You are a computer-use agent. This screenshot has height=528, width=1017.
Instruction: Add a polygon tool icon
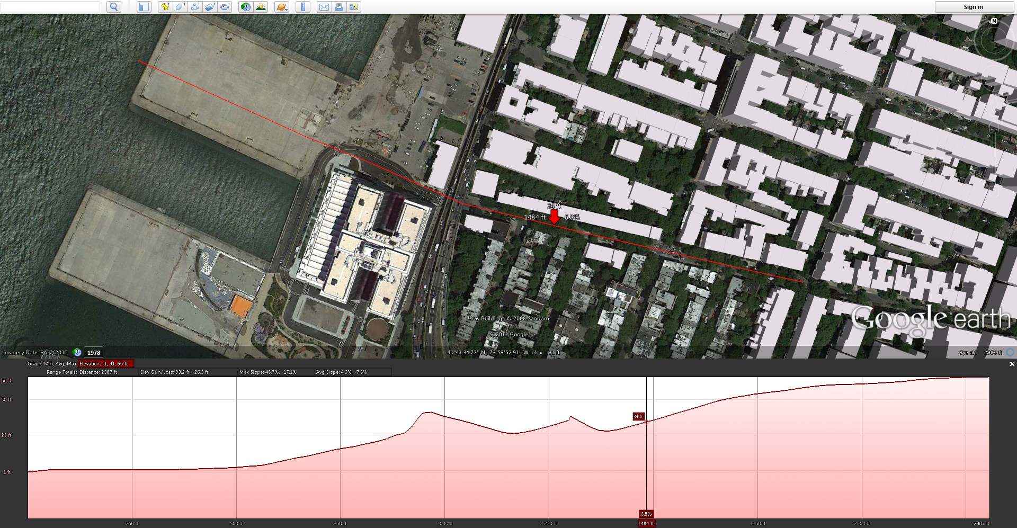180,7
